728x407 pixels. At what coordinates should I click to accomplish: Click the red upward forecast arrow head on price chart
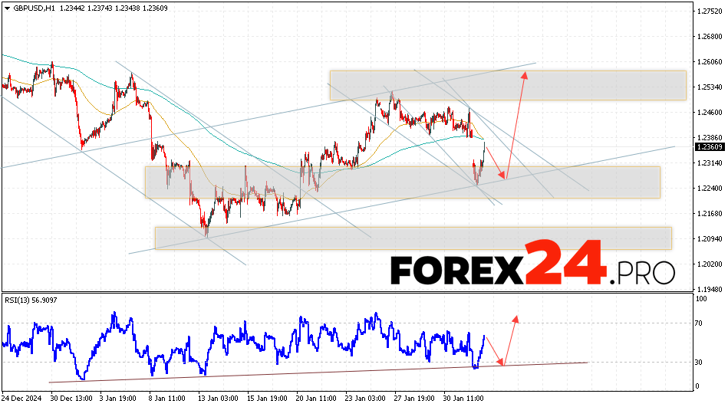point(525,74)
